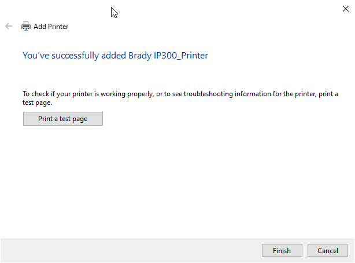Click the words You've at heading start
355x263 pixels.
click(x=33, y=56)
